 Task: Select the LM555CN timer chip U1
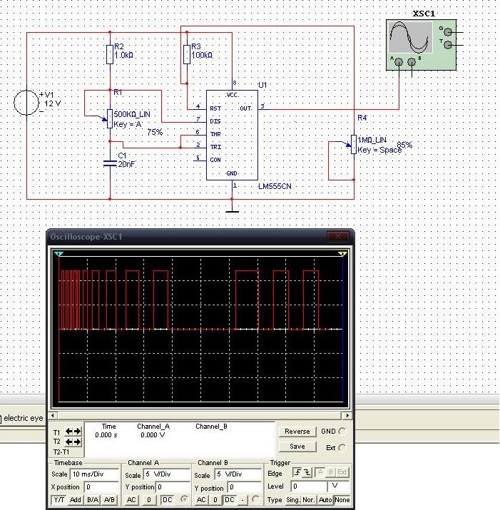232,135
